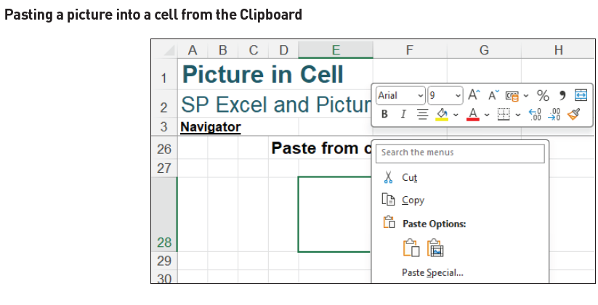Click the selected green-bordered cell E28

[334, 214]
